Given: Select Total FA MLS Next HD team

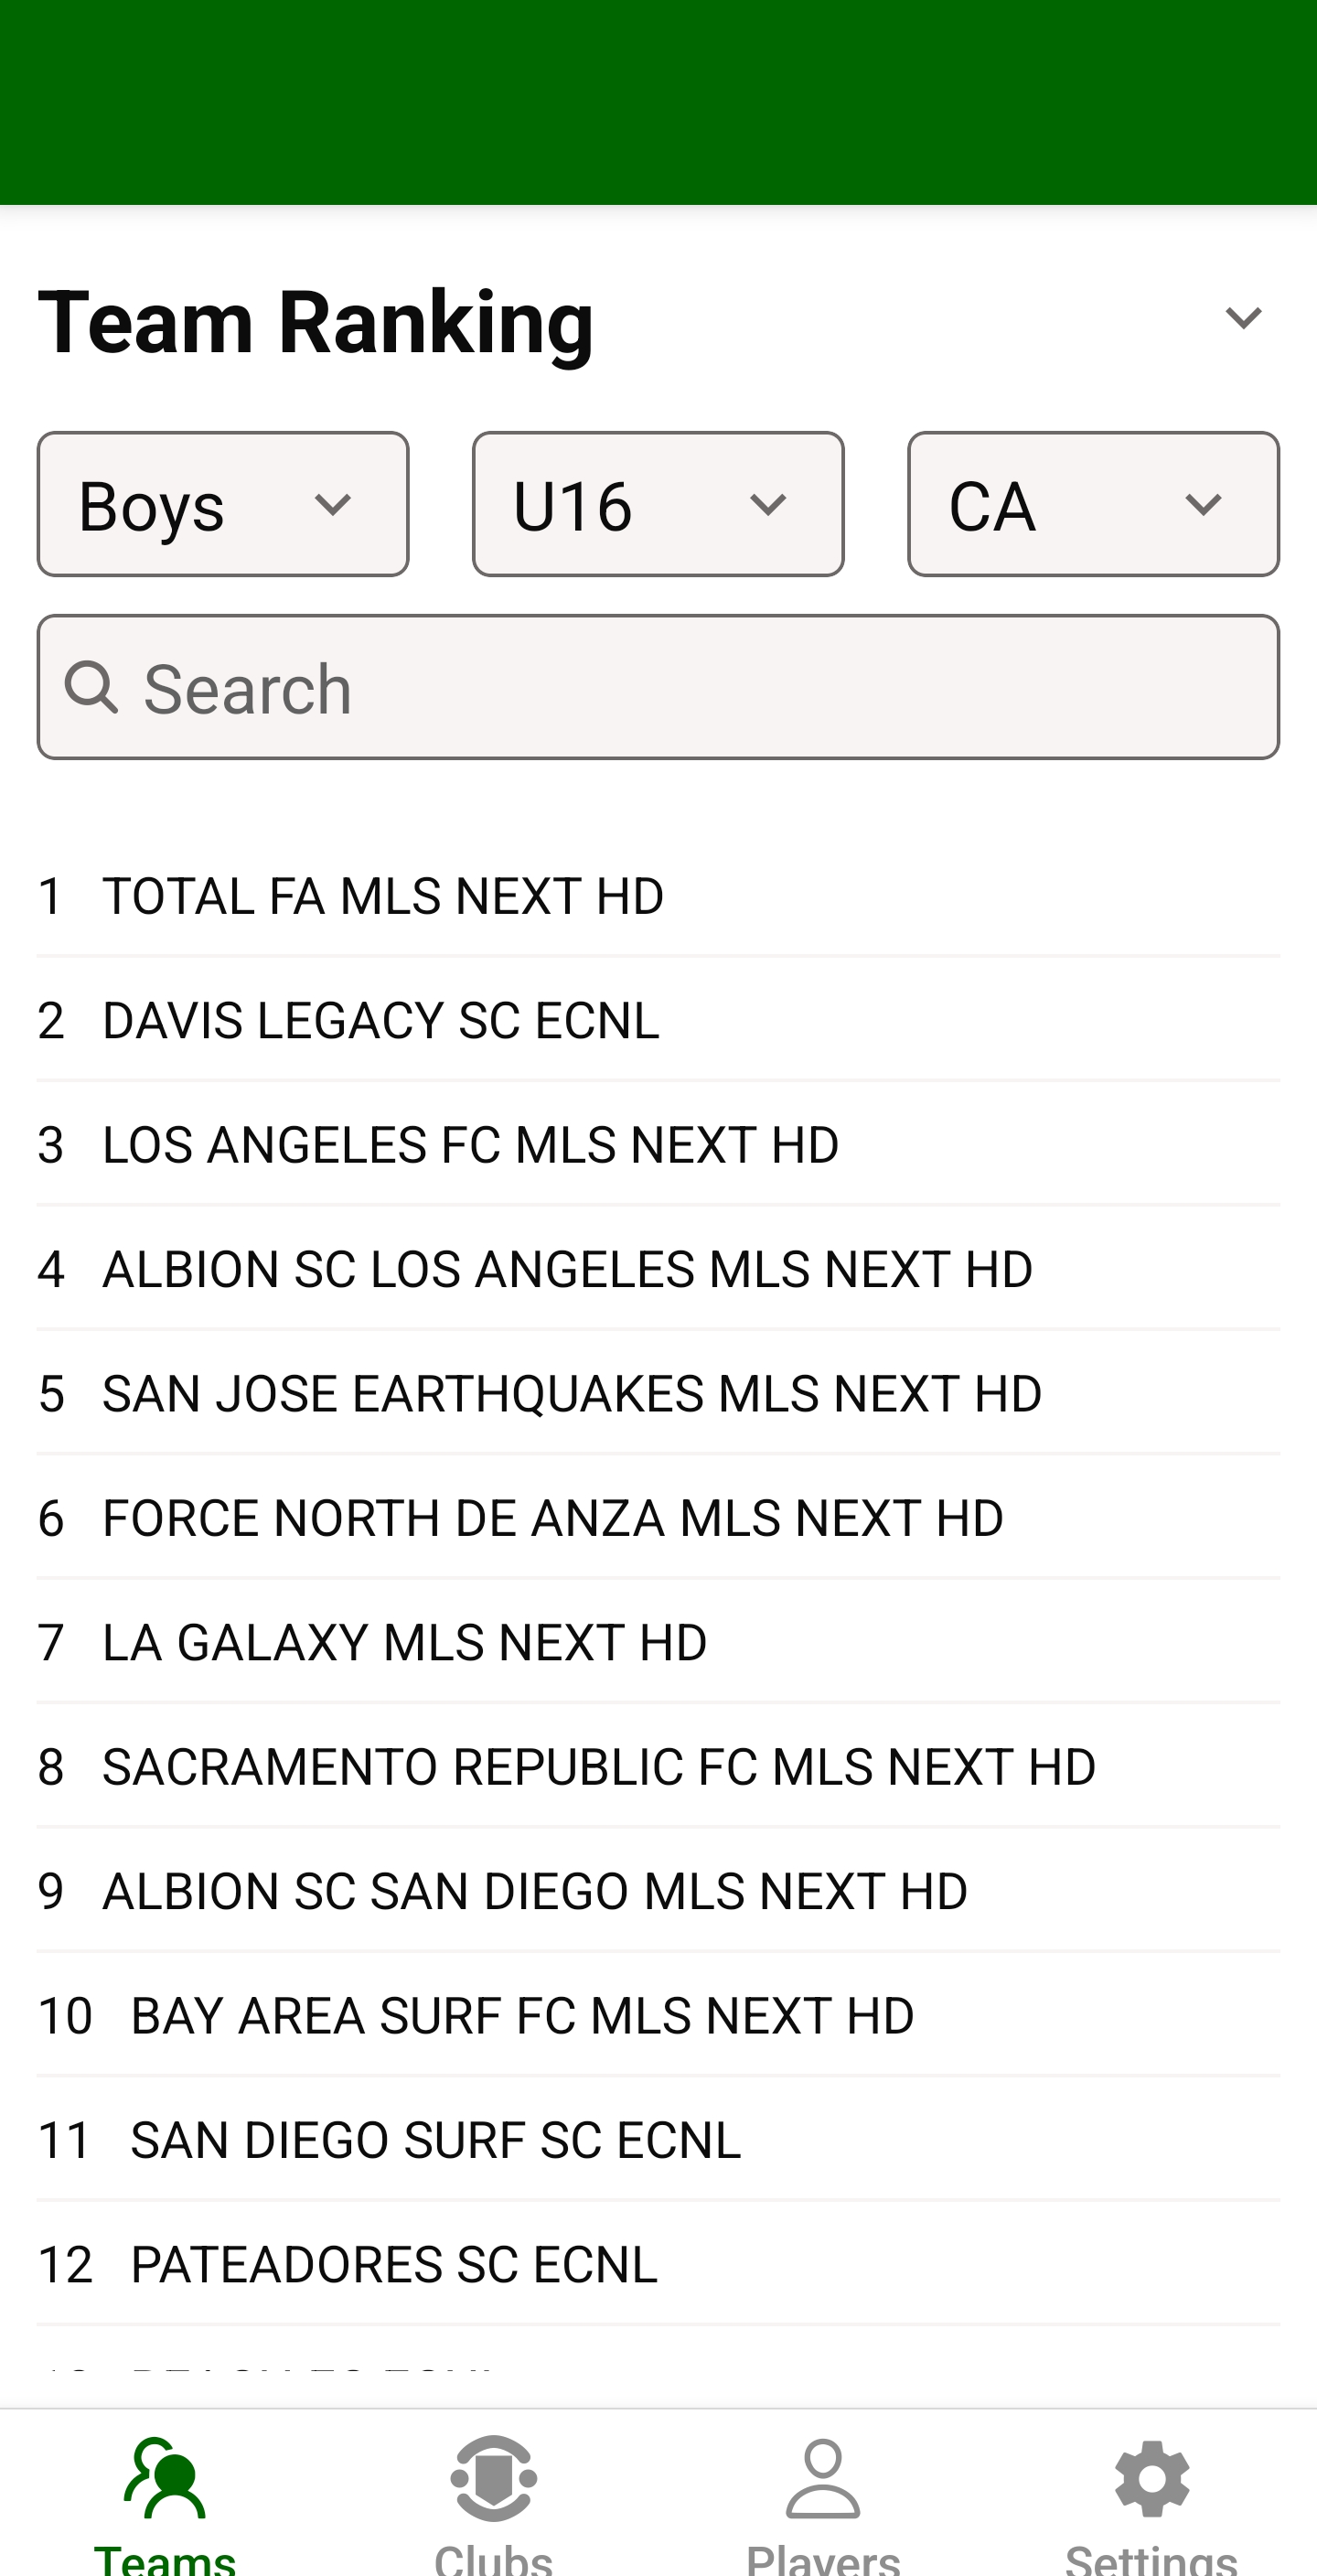Looking at the screenshot, I should coord(384,896).
